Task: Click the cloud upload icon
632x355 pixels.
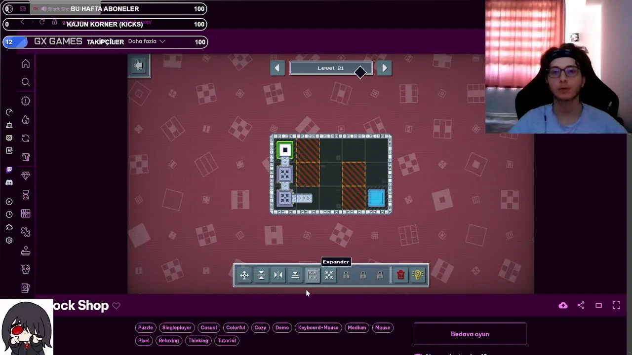Action: tap(563, 306)
